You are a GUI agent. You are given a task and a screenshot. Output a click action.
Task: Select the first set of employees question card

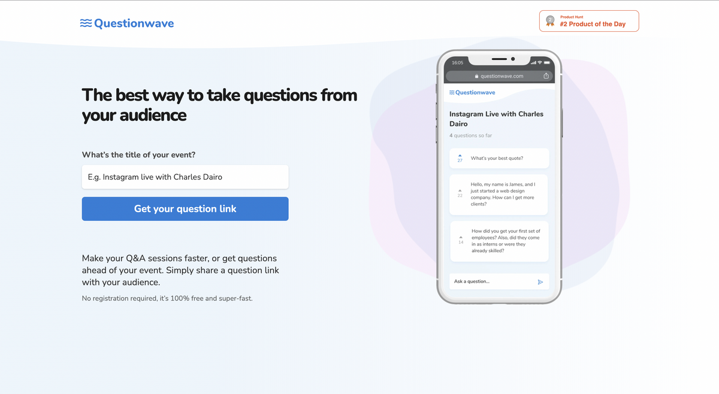[x=500, y=241]
